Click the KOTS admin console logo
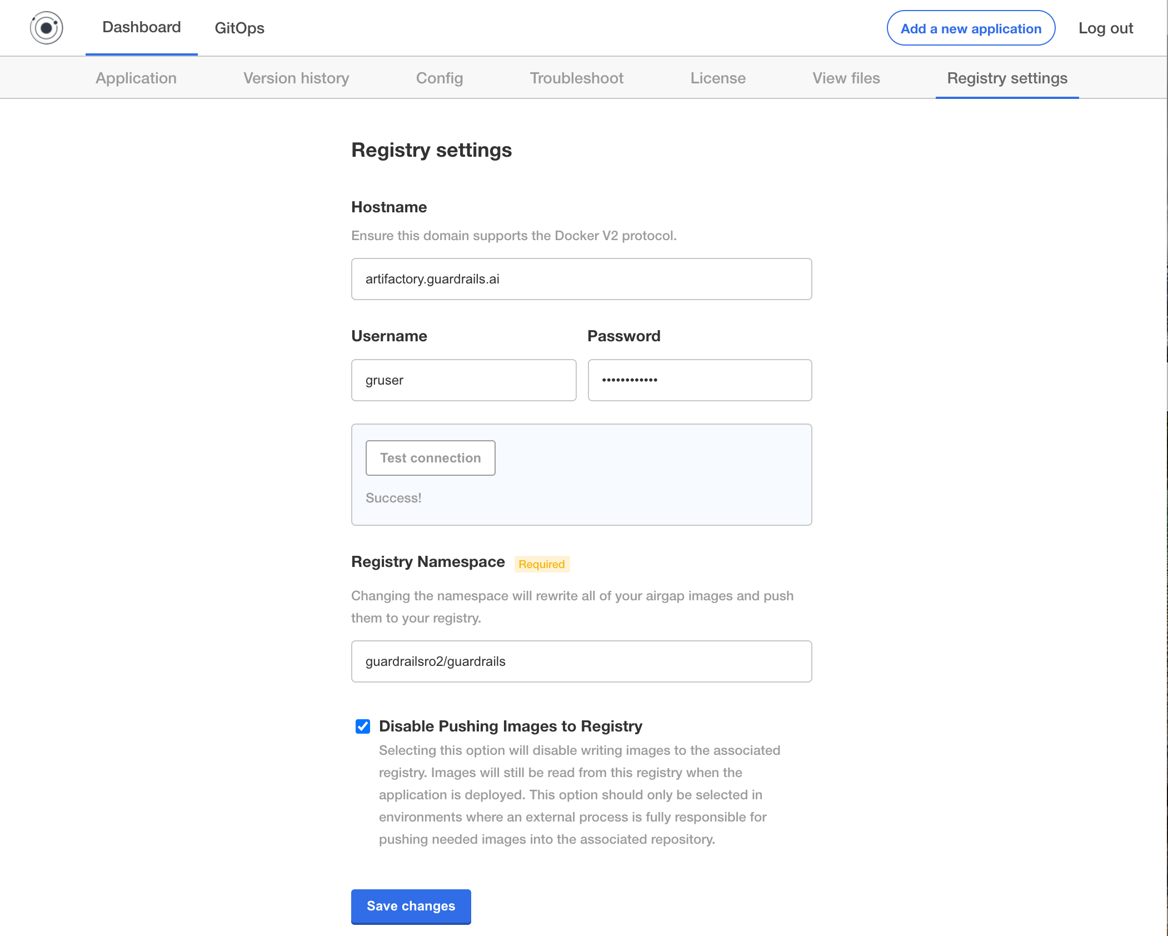 pyautogui.click(x=49, y=27)
